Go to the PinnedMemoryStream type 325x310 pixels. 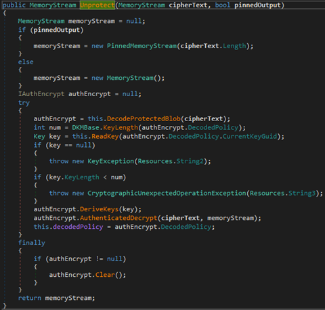coord(142,46)
